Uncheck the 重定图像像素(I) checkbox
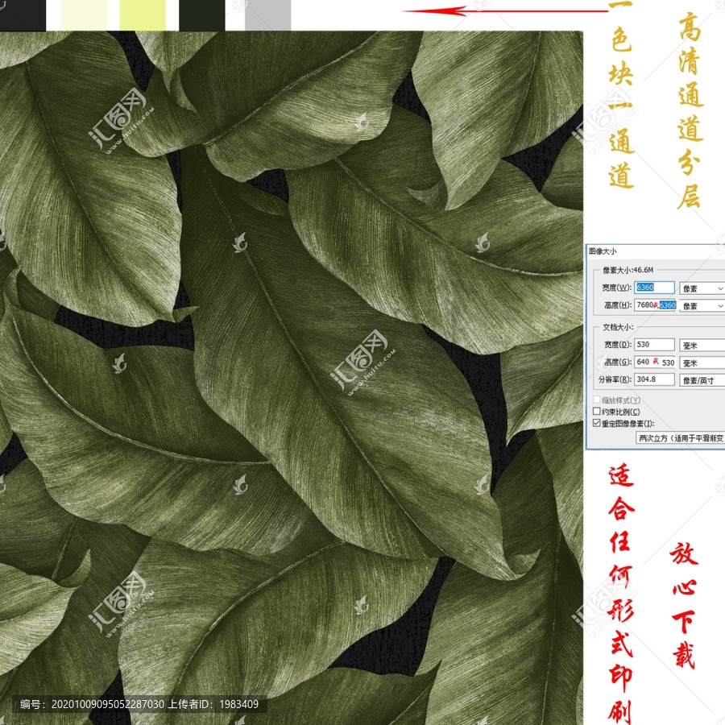 596,423
